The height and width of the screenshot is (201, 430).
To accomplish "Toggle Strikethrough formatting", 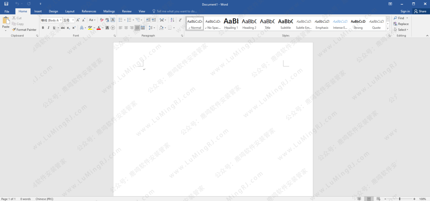I will pyautogui.click(x=63, y=28).
